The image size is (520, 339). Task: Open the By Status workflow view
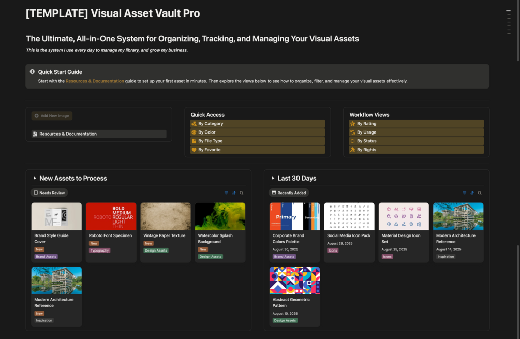point(416,141)
